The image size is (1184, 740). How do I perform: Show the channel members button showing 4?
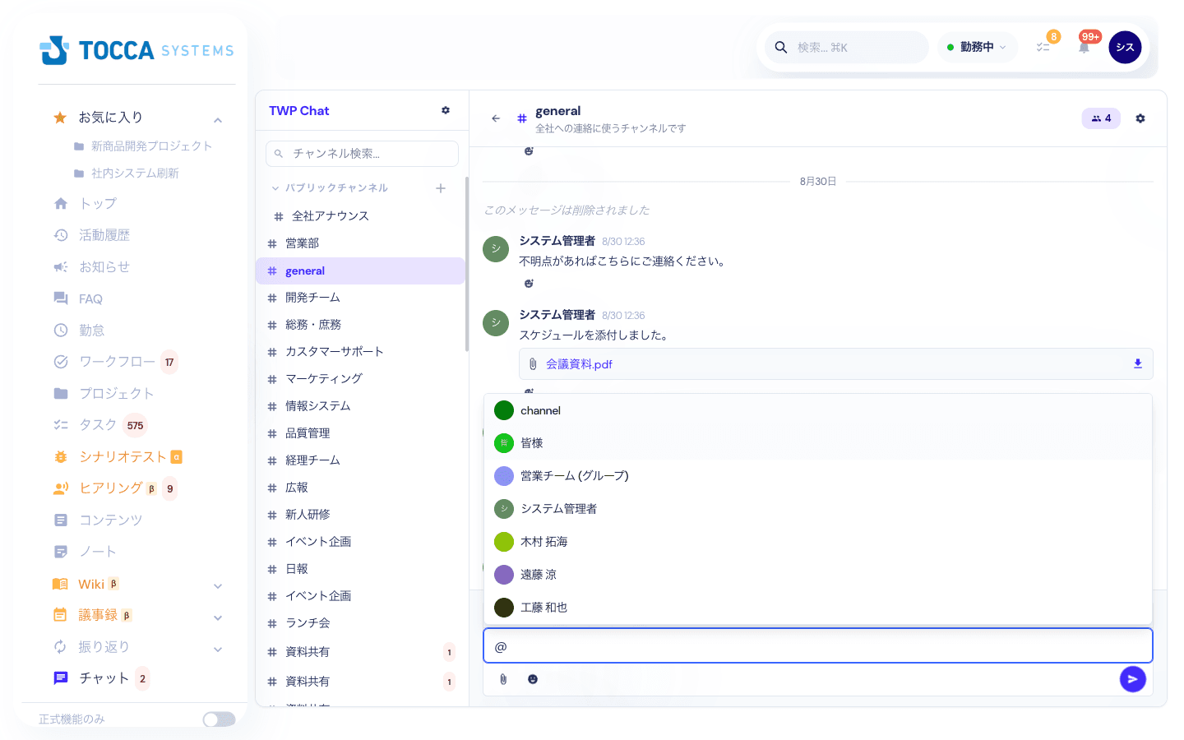coord(1101,118)
